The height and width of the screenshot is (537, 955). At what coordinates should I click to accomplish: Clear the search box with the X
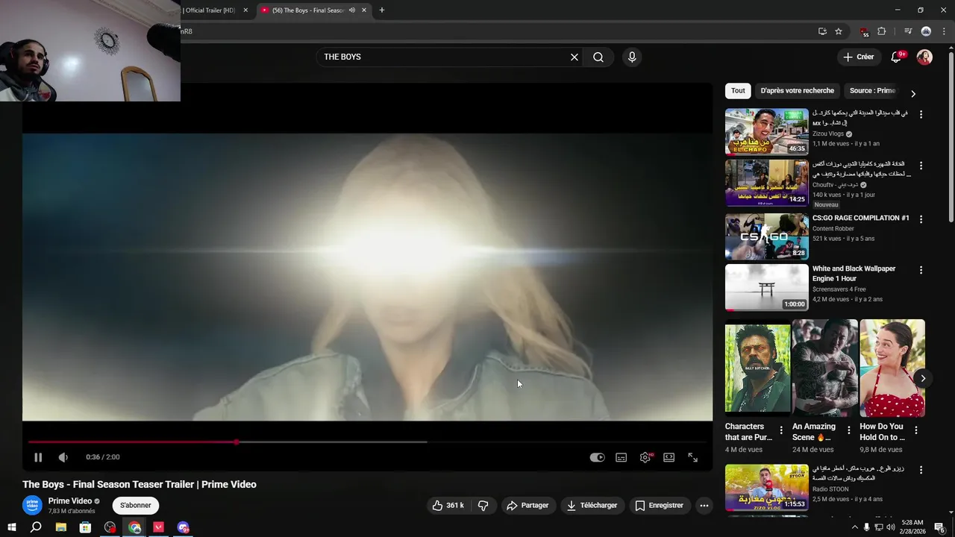pyautogui.click(x=574, y=57)
